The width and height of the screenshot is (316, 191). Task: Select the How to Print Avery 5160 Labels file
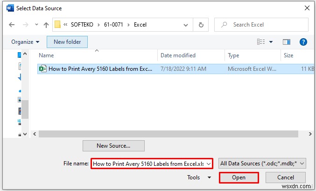tap(176, 69)
